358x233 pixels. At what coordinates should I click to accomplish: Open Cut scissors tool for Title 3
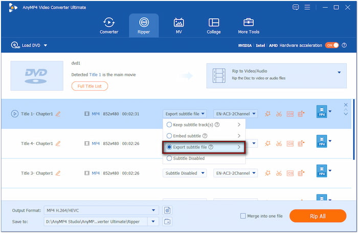point(279,173)
